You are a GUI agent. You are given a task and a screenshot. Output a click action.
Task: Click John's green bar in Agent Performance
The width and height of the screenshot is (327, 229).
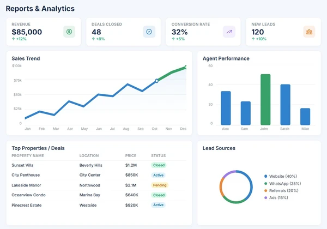pos(265,99)
